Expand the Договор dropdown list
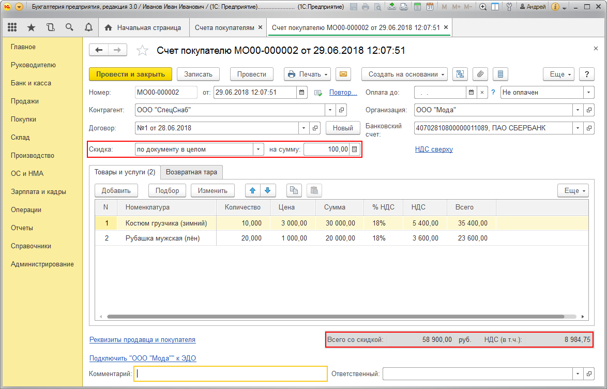Viewport: 607px width, 389px height. point(303,128)
